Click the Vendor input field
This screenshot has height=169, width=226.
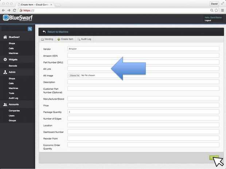click(143, 49)
